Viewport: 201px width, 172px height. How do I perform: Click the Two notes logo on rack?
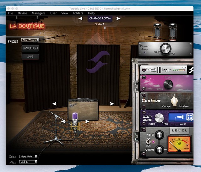(191, 70)
